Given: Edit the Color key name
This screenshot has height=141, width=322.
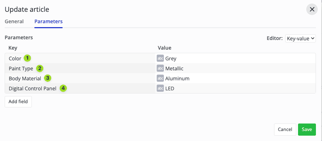Looking at the screenshot, I should (x=15, y=59).
